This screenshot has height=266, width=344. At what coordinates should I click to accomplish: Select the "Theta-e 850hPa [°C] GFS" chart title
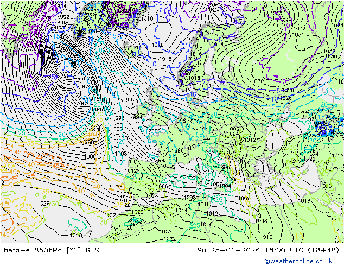tap(49, 250)
